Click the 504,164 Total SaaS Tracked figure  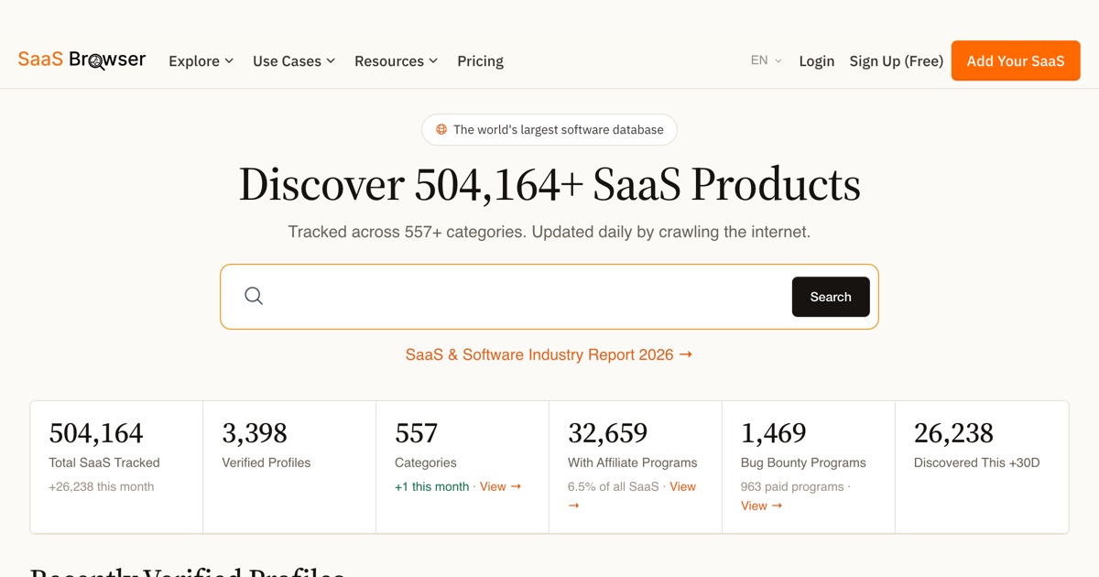(x=96, y=432)
